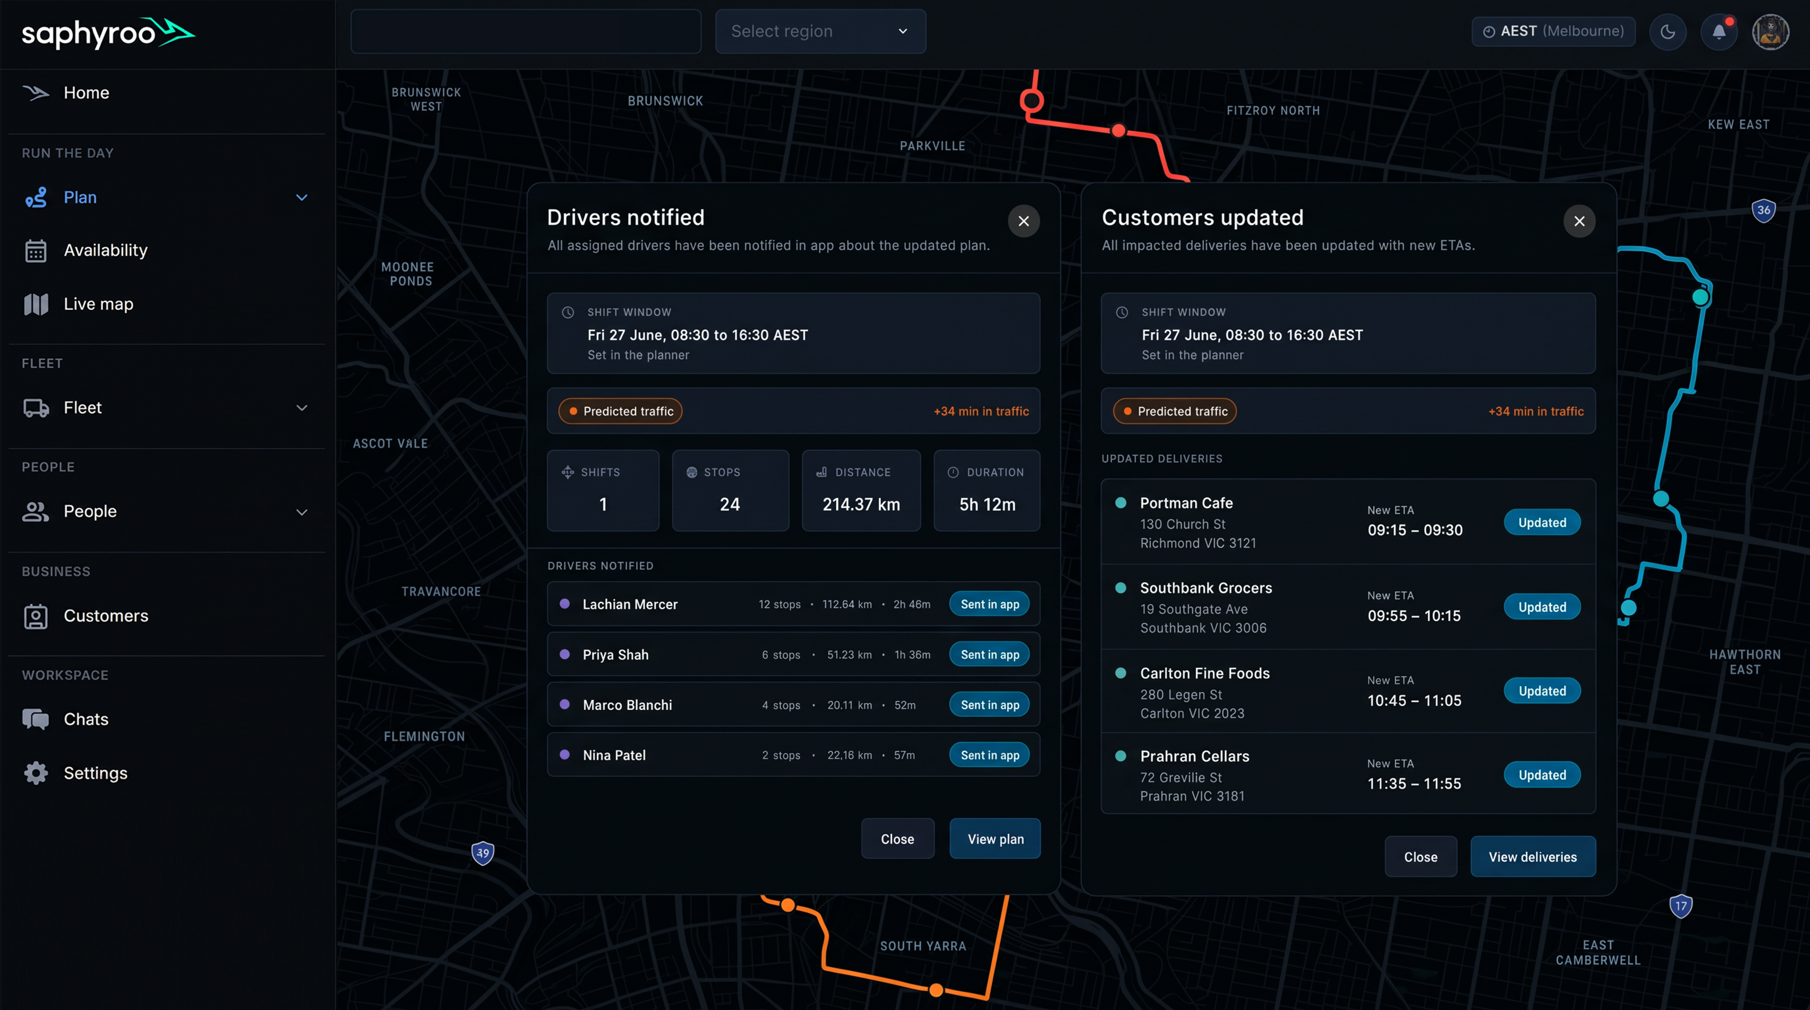Image resolution: width=1810 pixels, height=1010 pixels.
Task: Click clock icon in AEST timezone chip
Action: tap(1488, 32)
